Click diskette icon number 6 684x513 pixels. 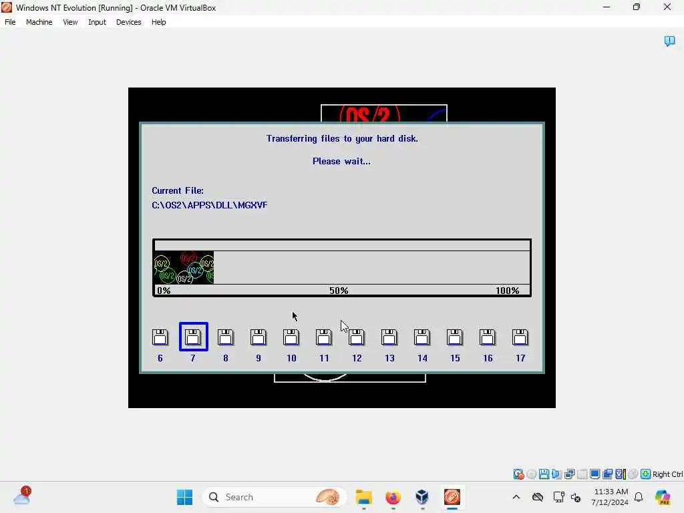[160, 337]
